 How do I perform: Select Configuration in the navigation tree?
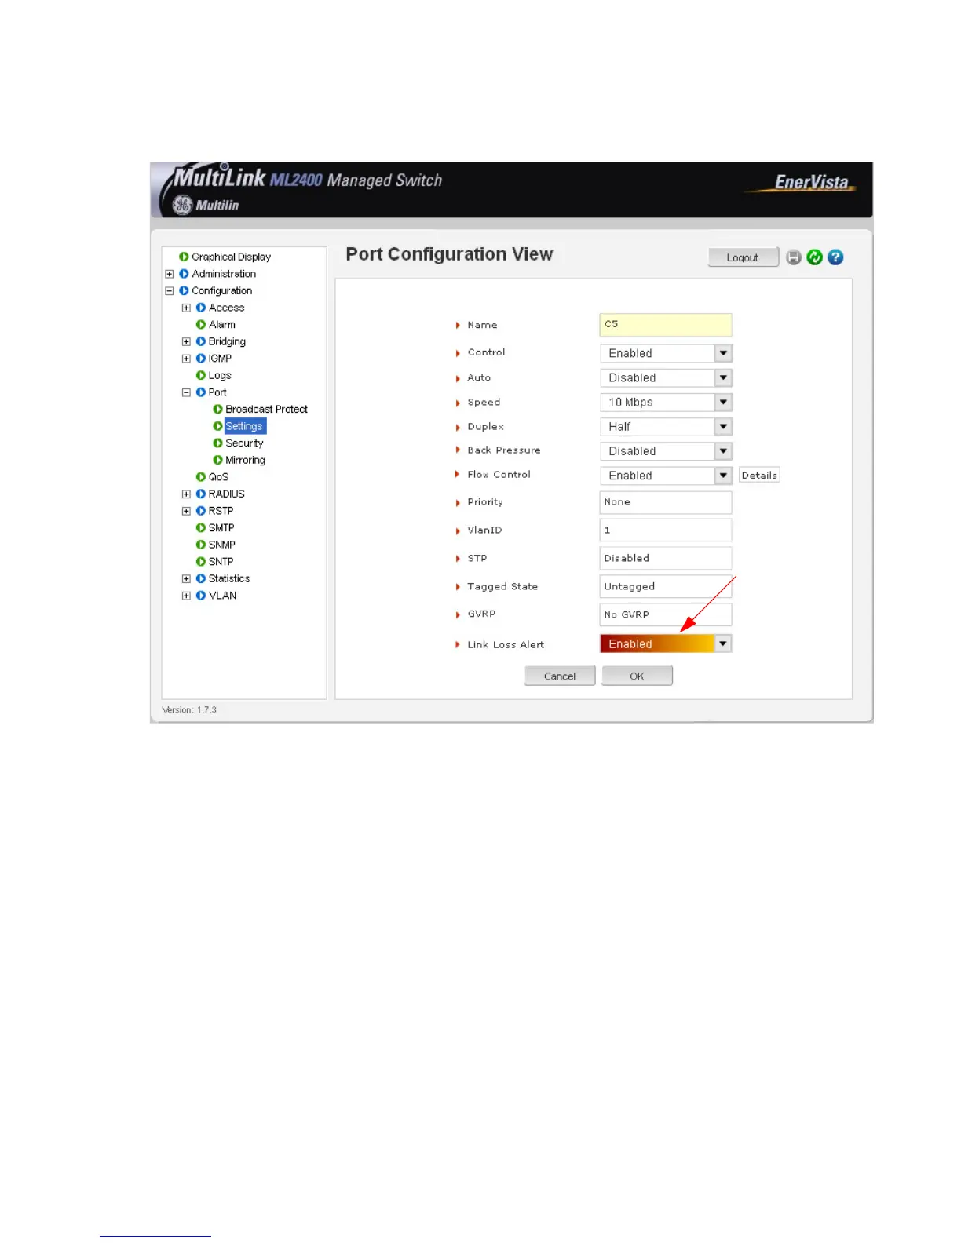pos(222,290)
